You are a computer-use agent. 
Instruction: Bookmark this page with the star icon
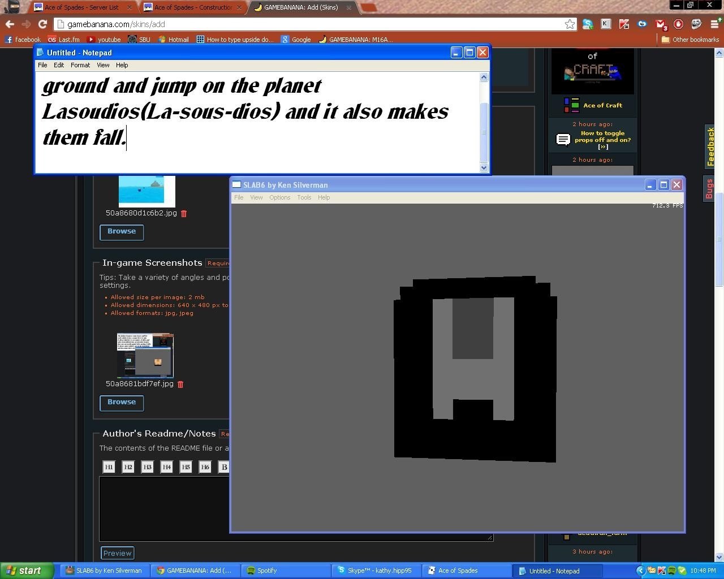tap(570, 24)
